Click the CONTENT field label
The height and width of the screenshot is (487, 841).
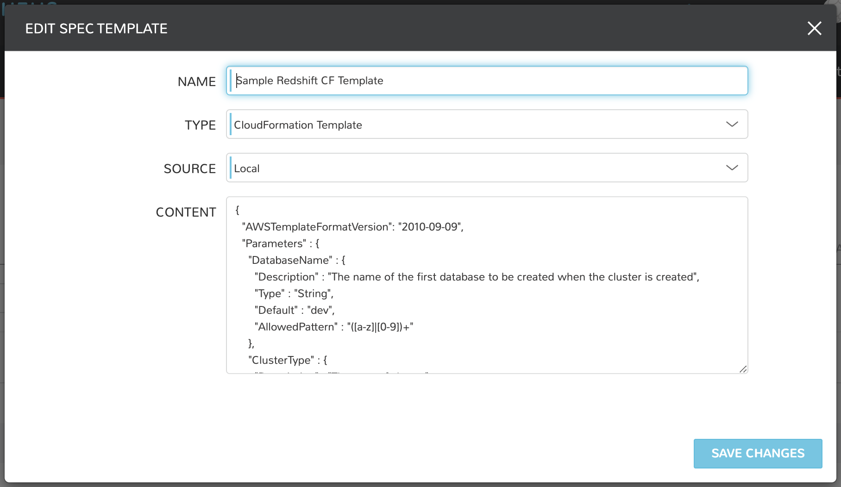click(186, 212)
